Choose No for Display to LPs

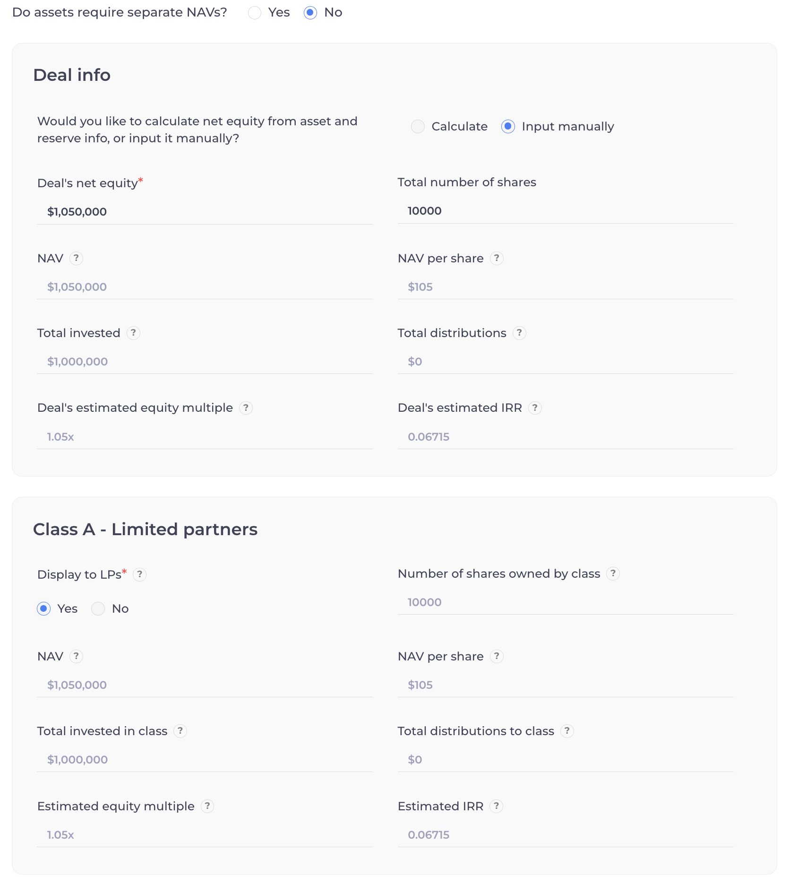tap(98, 609)
